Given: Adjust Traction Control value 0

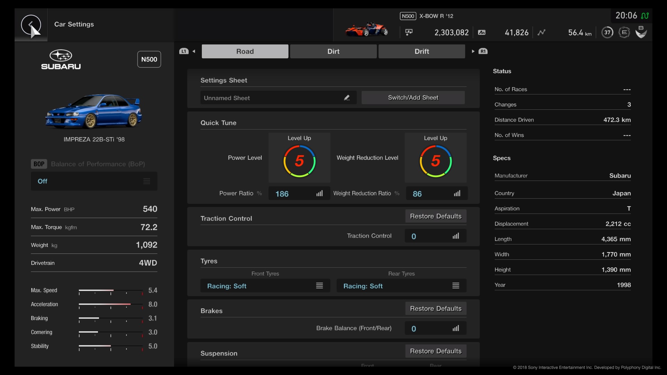Looking at the screenshot, I should [436, 236].
